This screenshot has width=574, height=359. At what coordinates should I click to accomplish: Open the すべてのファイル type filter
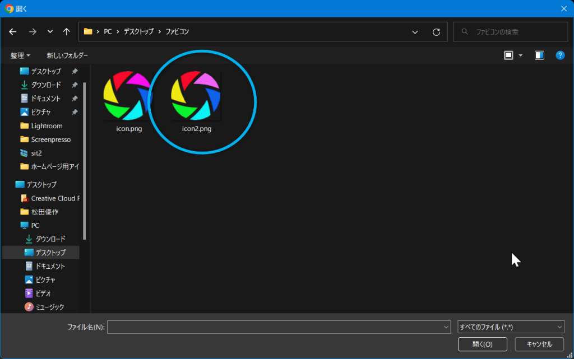tap(511, 327)
